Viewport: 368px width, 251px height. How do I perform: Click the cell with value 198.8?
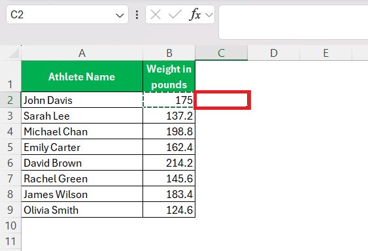tap(169, 131)
